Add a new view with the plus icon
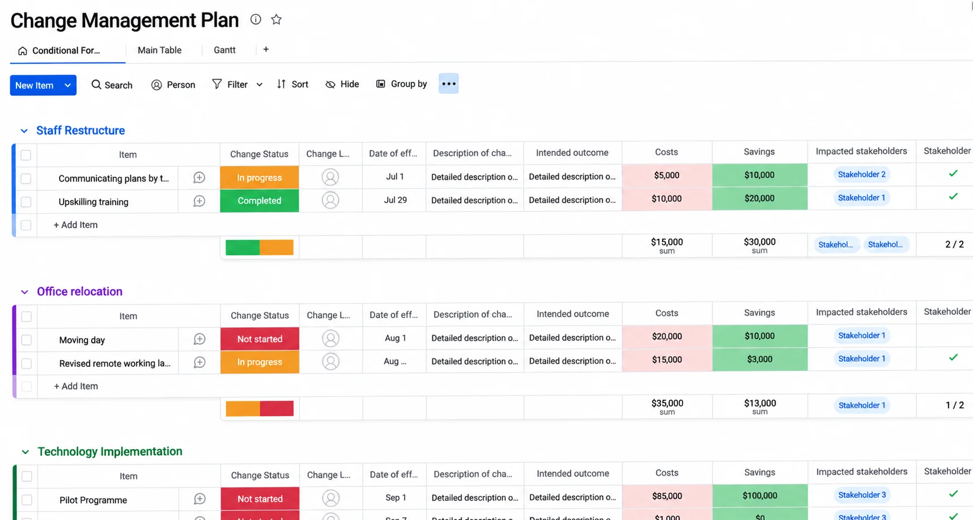The image size is (973, 520). click(266, 49)
